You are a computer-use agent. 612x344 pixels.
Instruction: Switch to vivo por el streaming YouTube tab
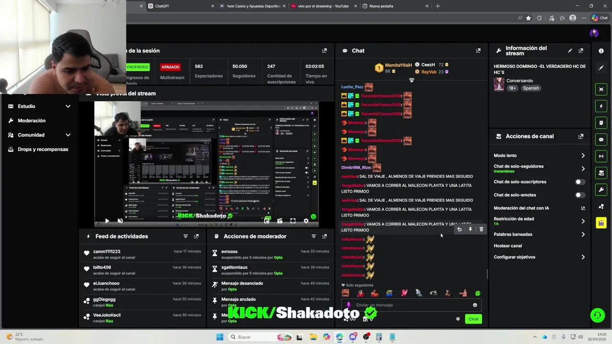pyautogui.click(x=324, y=6)
